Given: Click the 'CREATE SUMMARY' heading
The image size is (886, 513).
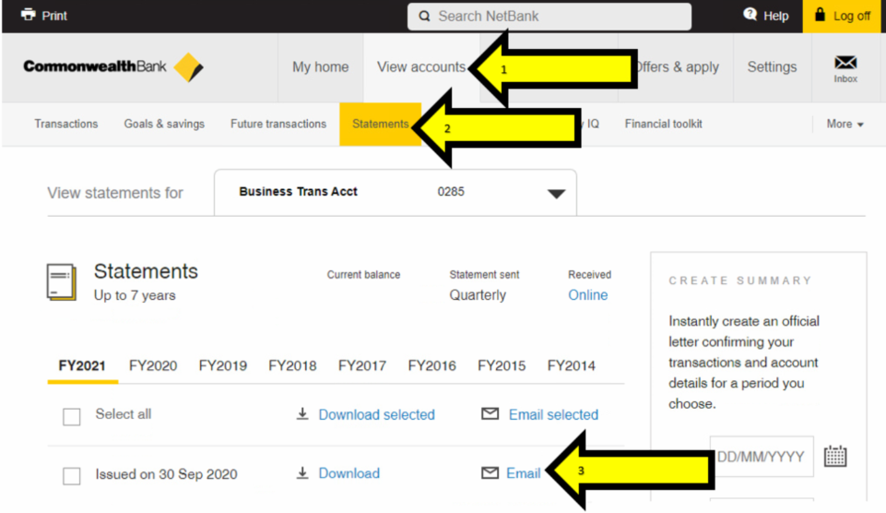Looking at the screenshot, I should [x=740, y=280].
